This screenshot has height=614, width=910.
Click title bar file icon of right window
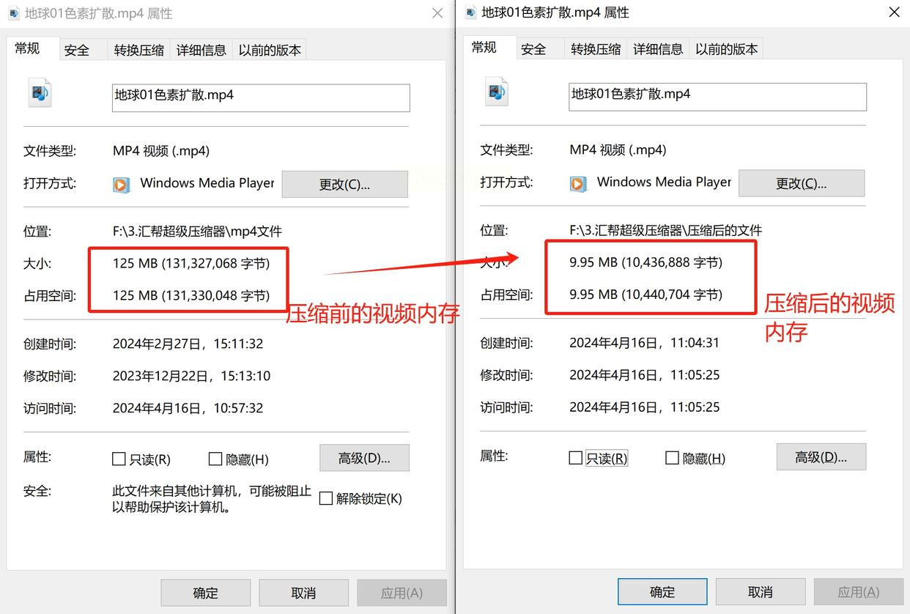[x=470, y=12]
